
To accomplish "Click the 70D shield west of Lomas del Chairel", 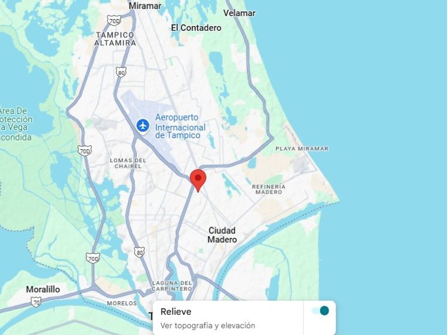I will point(85,150).
